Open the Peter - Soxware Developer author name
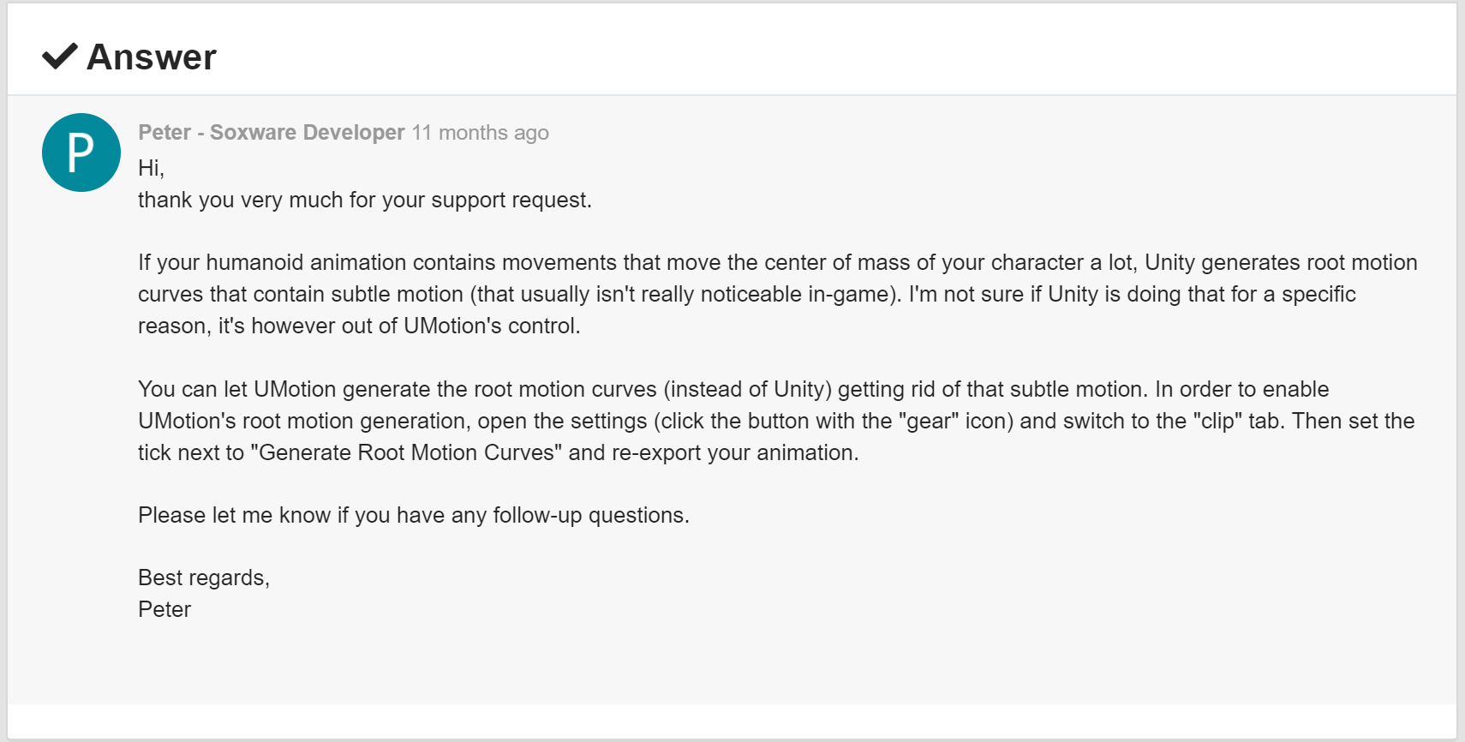 [x=272, y=132]
